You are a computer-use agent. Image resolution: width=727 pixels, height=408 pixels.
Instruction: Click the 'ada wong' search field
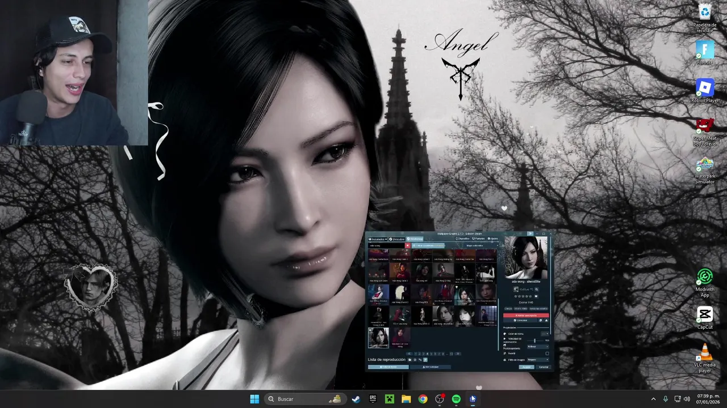[x=386, y=245]
